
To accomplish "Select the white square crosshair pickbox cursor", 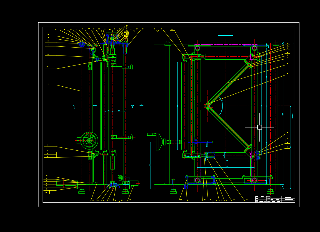I will click(x=259, y=127).
